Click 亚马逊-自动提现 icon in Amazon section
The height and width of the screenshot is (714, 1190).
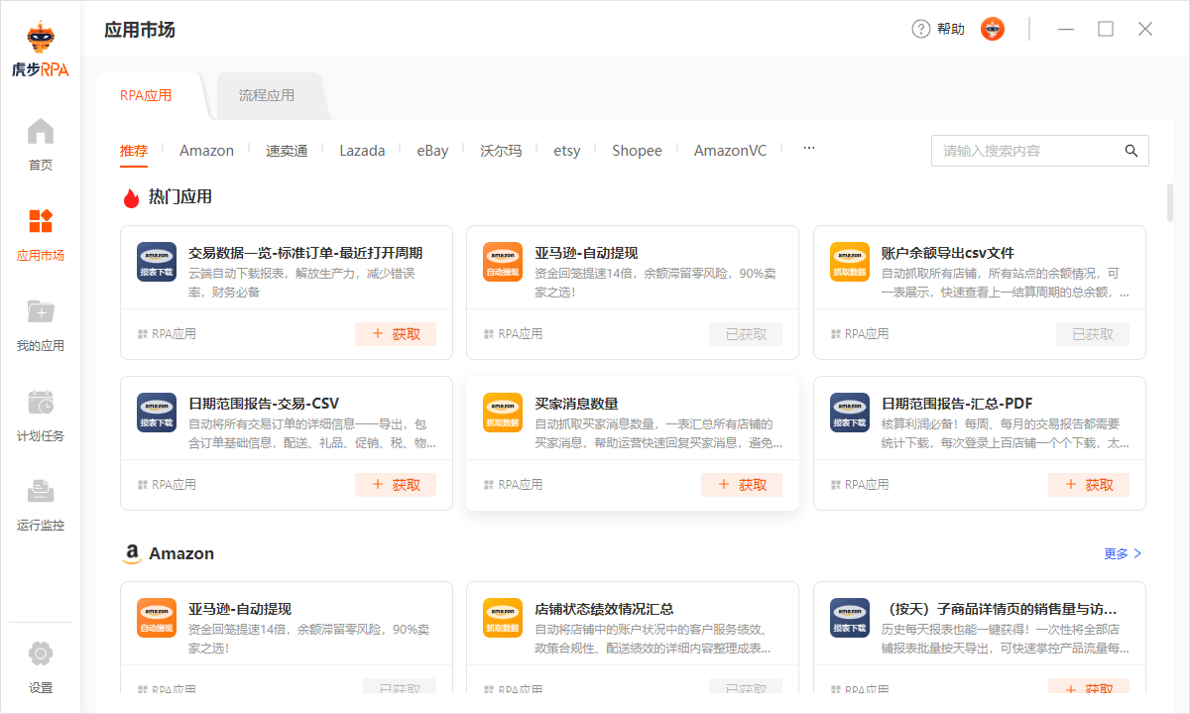(157, 618)
